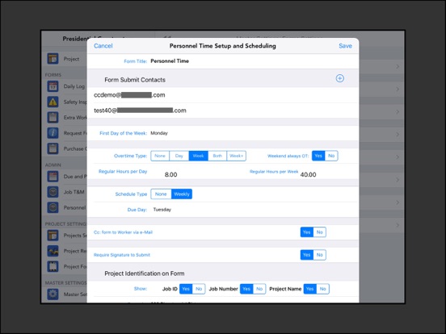The width and height of the screenshot is (446, 334).
Task: Enable Cc form to Worker Yes option
Action: 307,232
